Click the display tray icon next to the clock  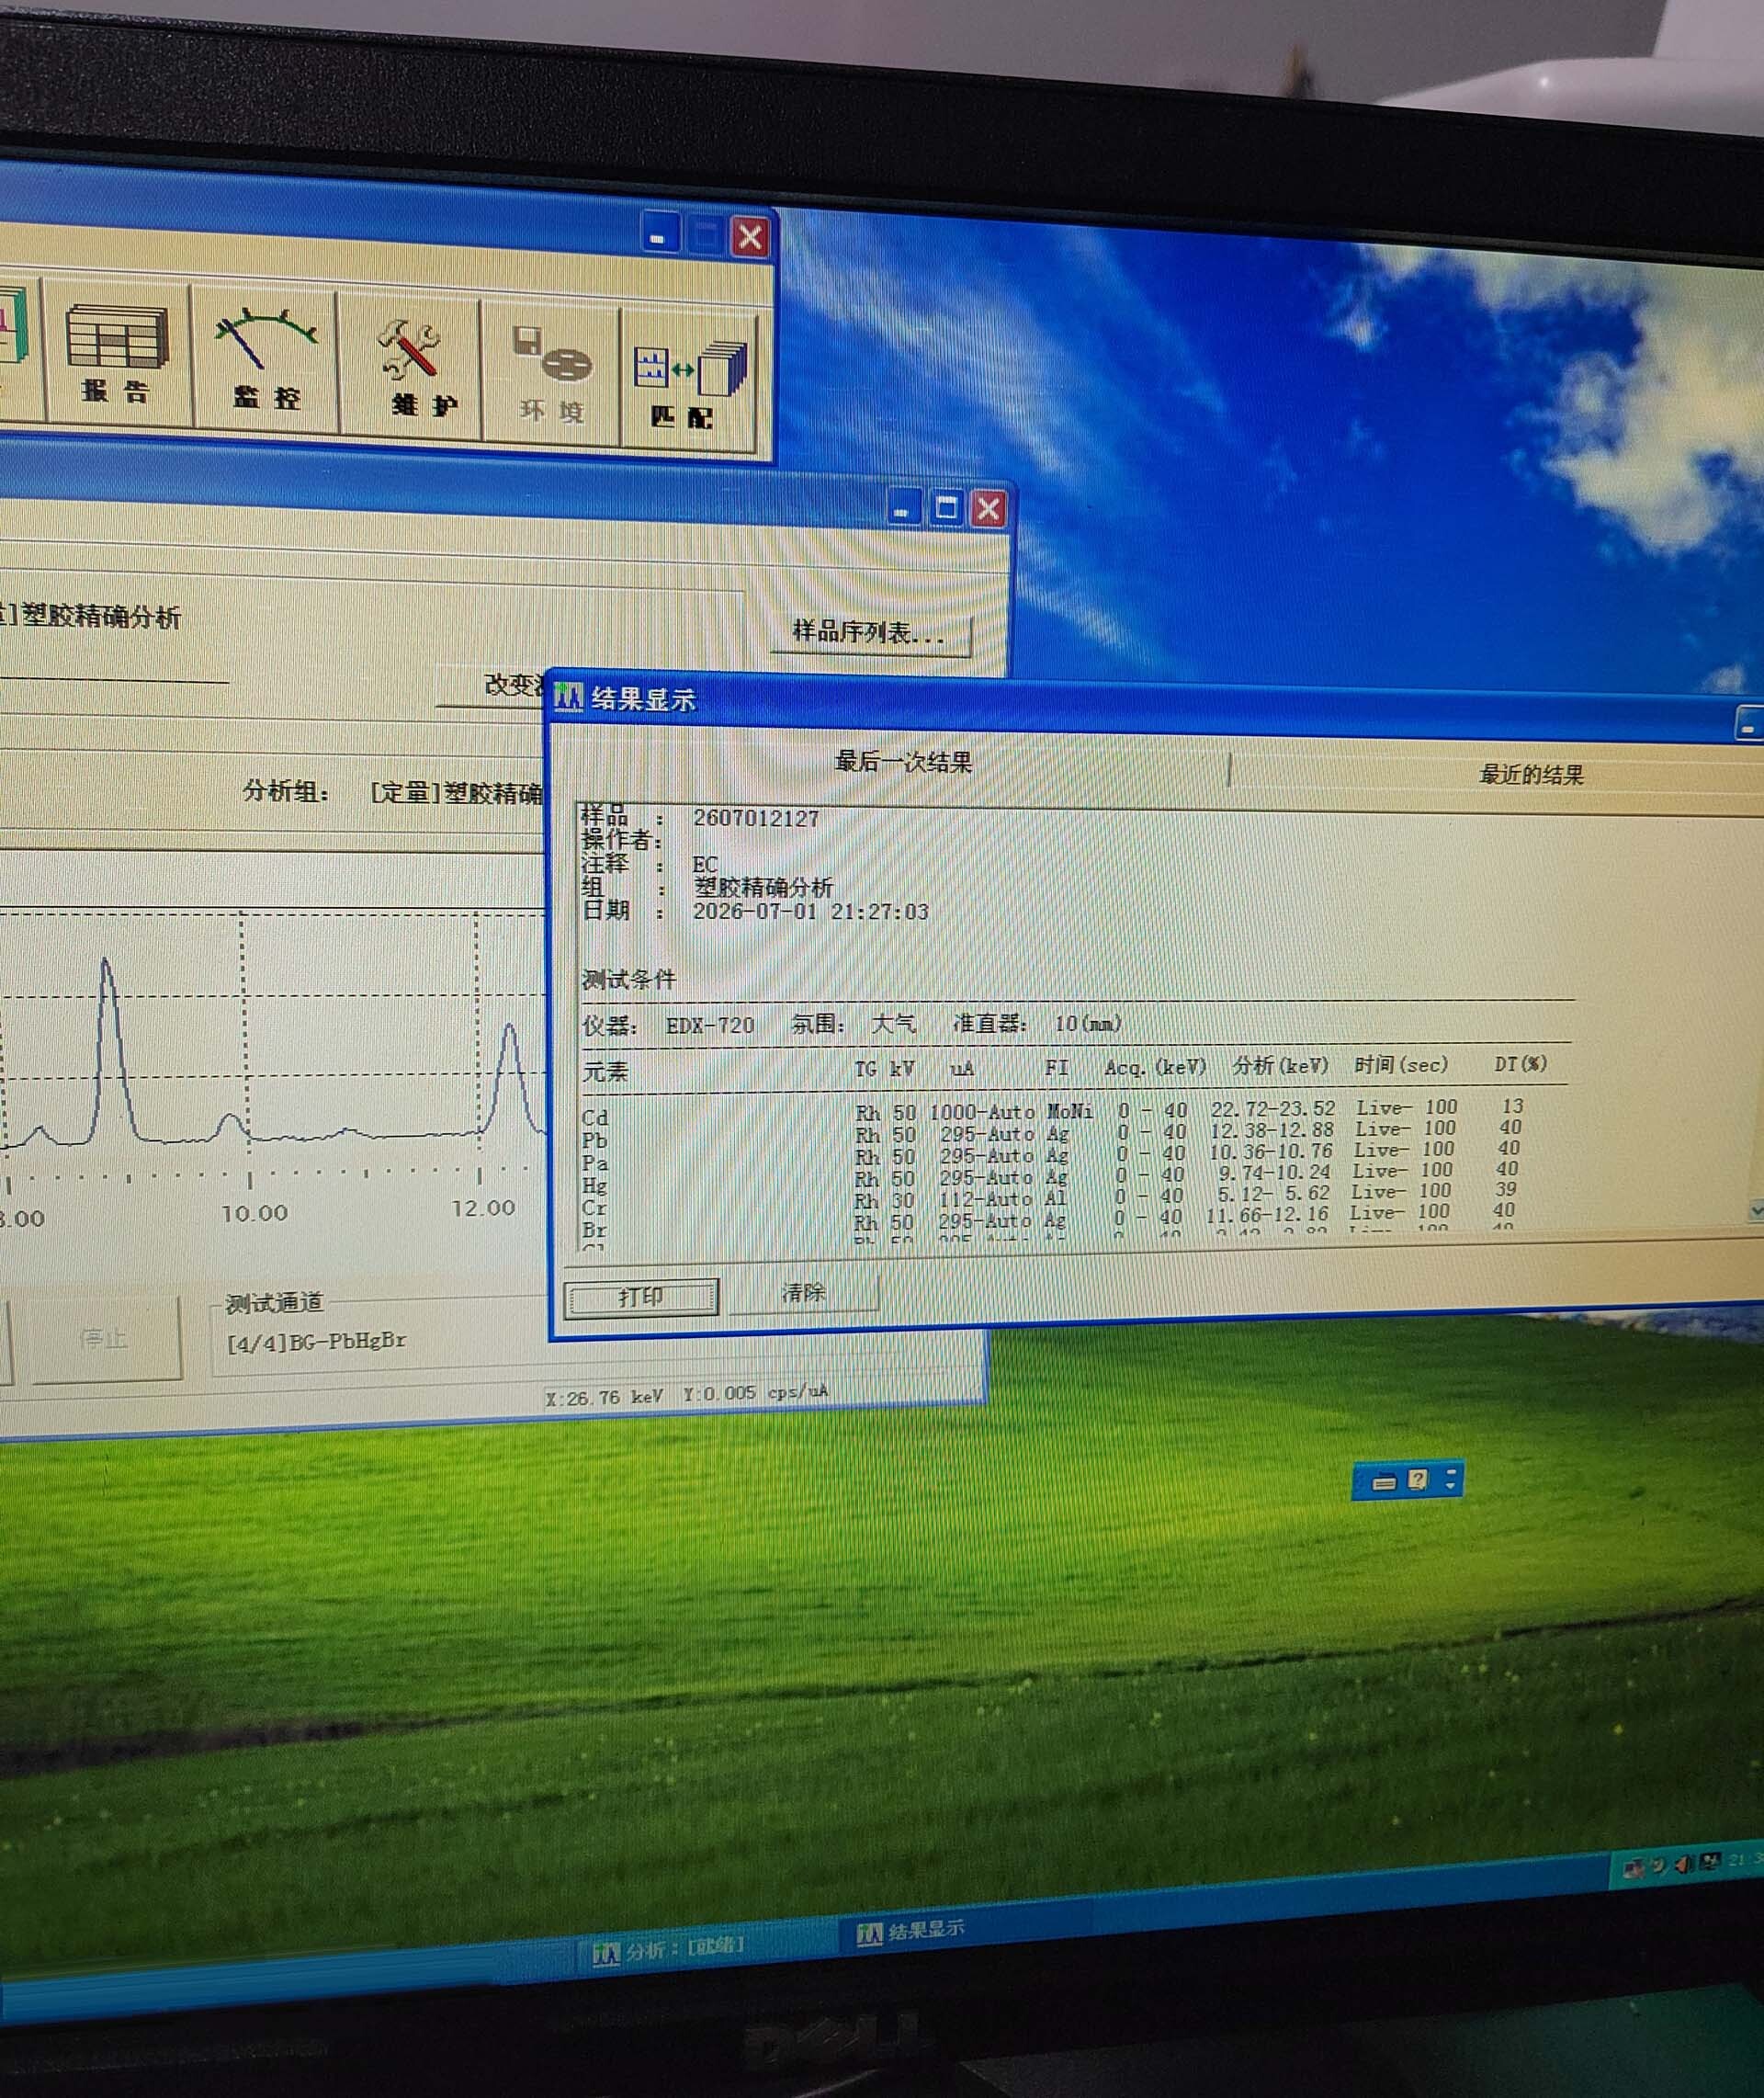coord(1709,1861)
